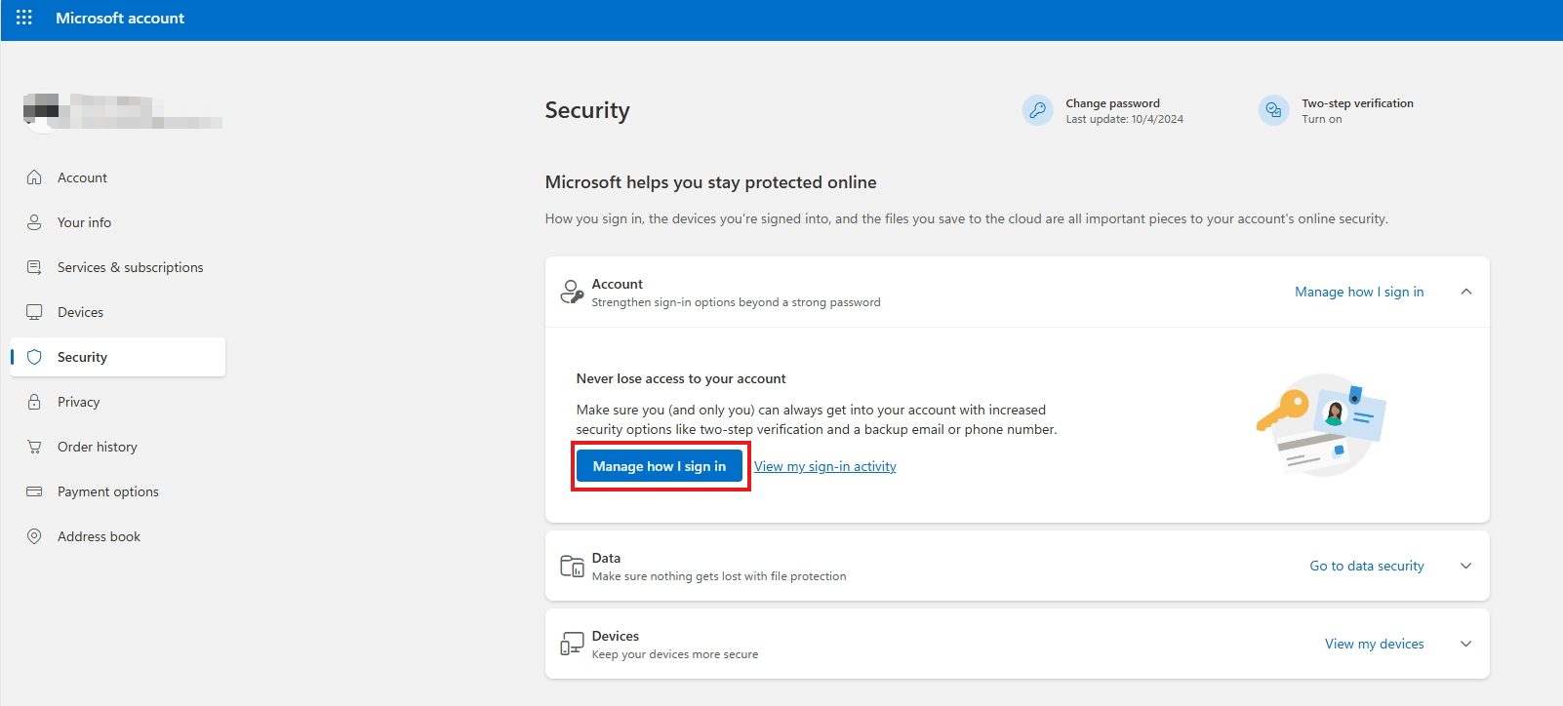Click the Order history cart icon
This screenshot has width=1563, height=706.
point(34,447)
